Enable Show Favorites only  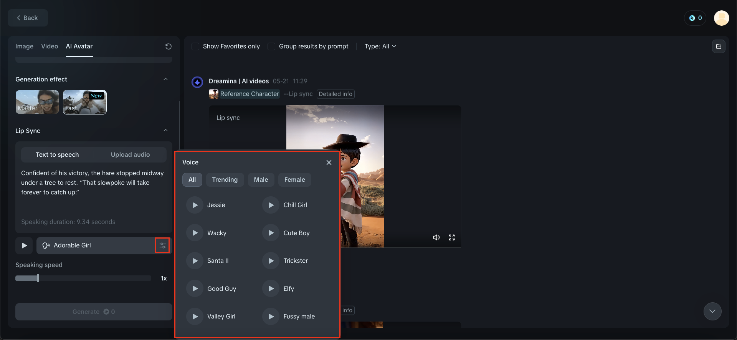195,46
